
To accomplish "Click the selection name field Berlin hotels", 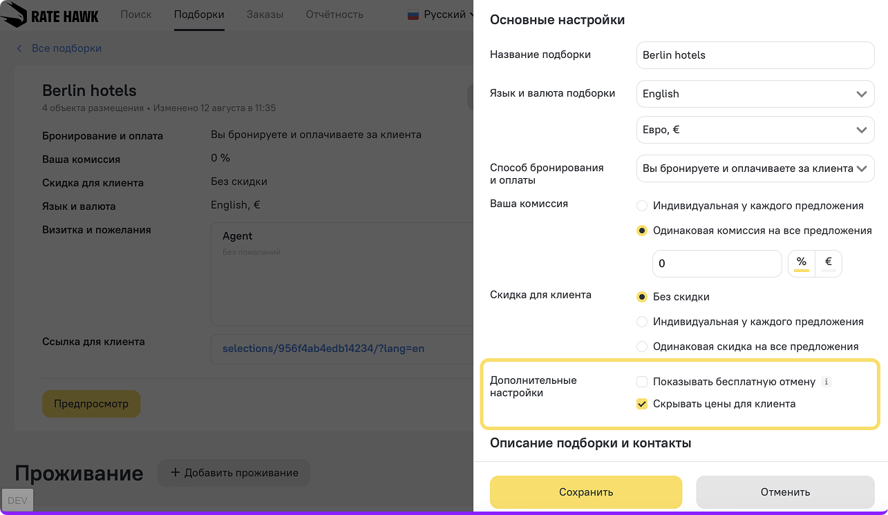I will click(755, 55).
